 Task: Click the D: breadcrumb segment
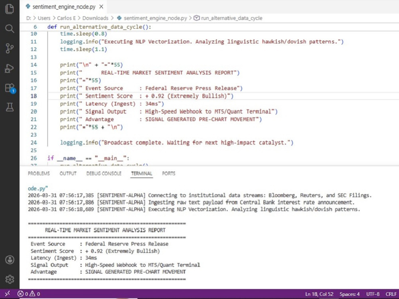(x=28, y=18)
